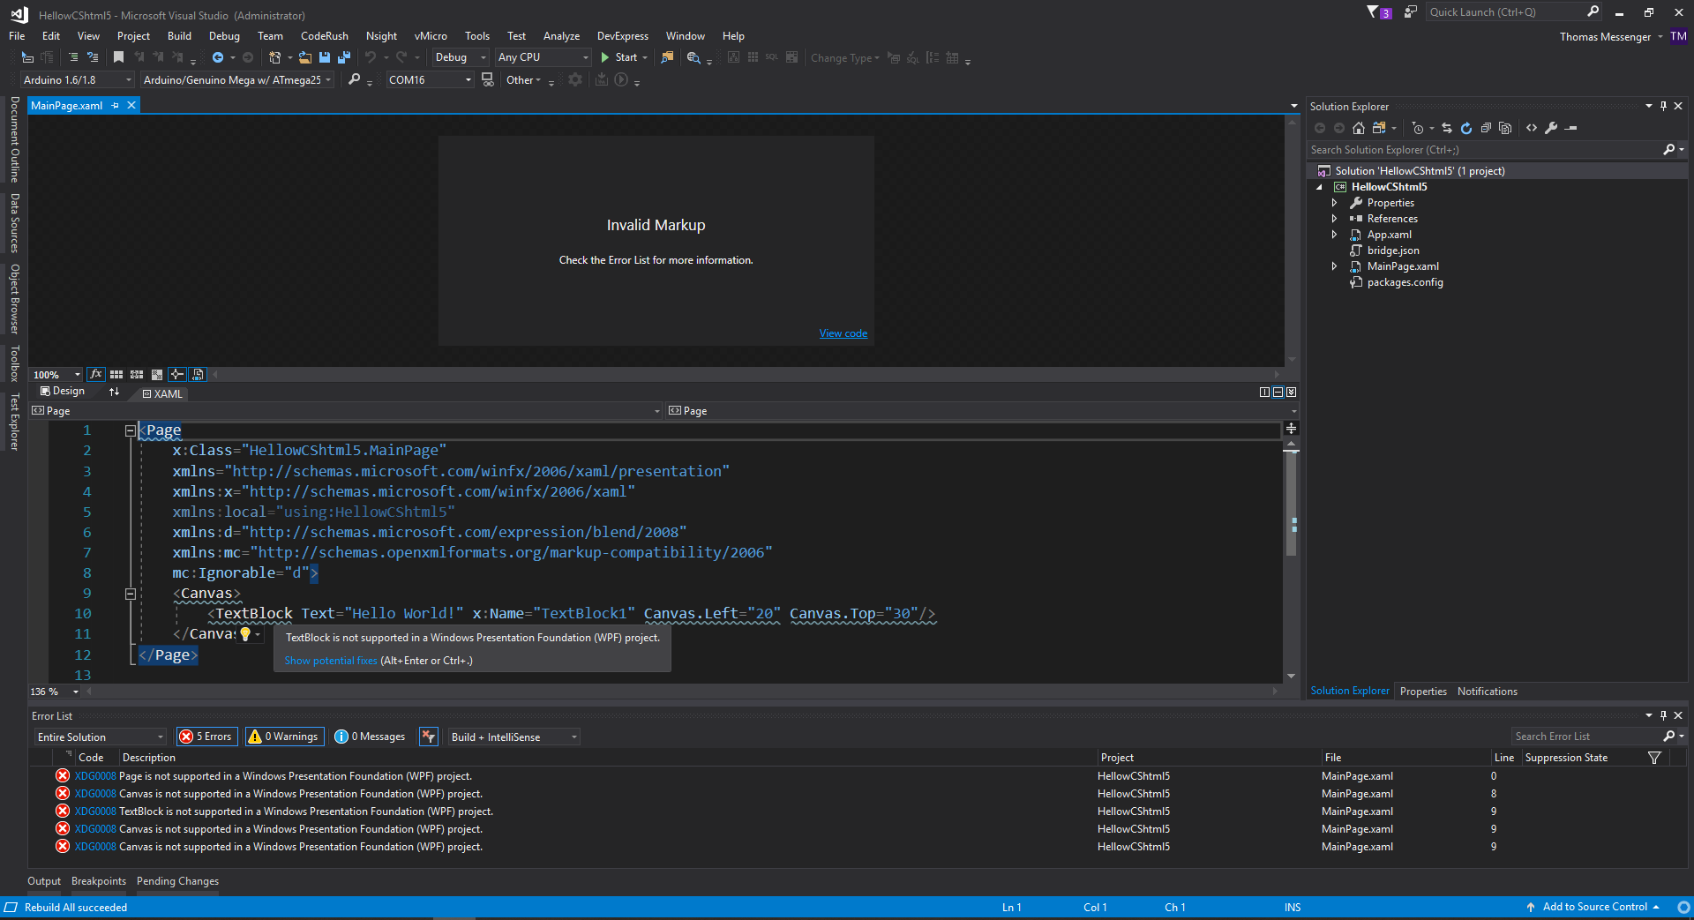This screenshot has width=1694, height=920.
Task: Click the Switch Views icon in Solution Explorer
Action: [x=1379, y=128]
